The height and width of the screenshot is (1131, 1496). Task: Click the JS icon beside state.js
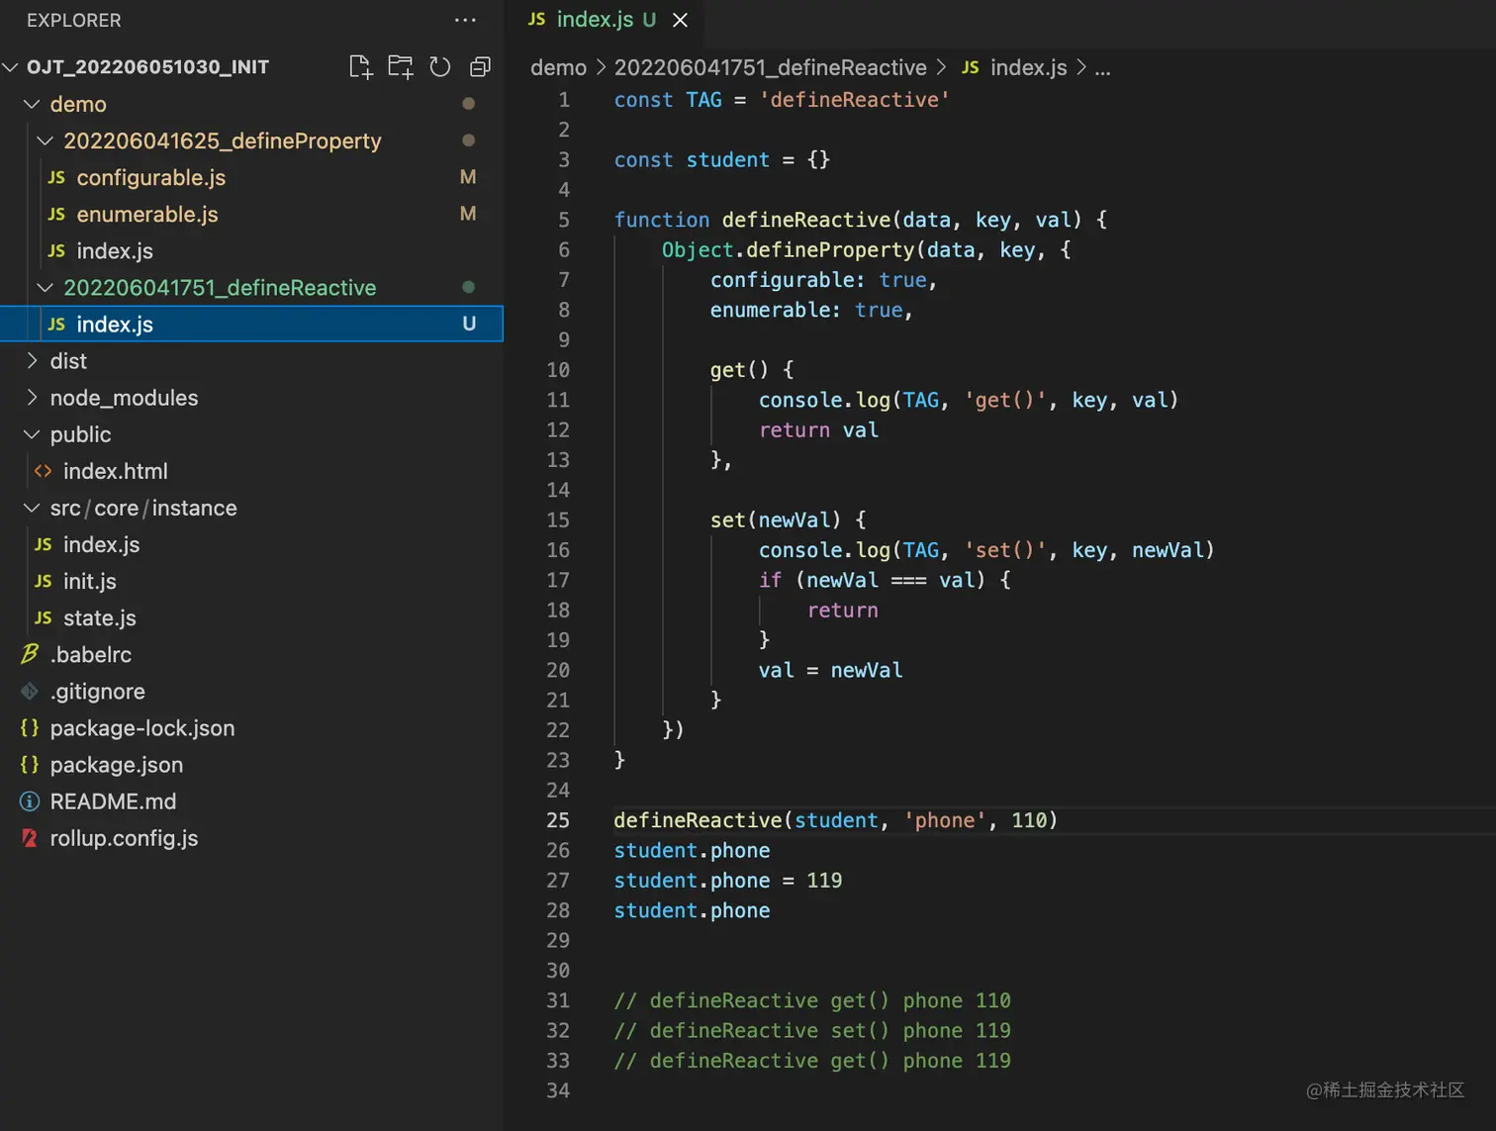click(x=43, y=617)
